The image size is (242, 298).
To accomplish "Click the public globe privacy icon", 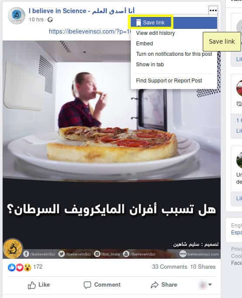I will point(50,20).
